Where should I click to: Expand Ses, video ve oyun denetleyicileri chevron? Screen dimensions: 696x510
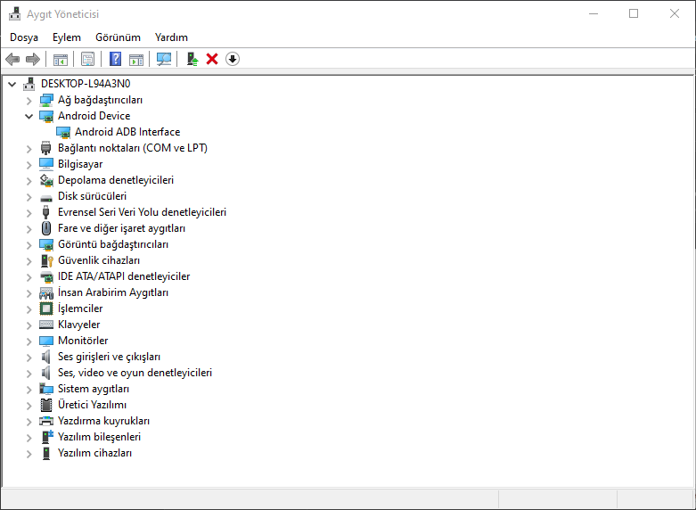pyautogui.click(x=29, y=374)
